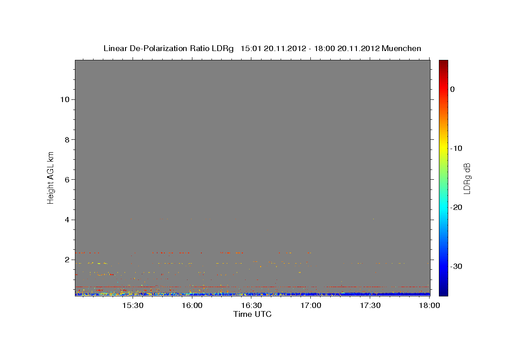
Task: Click the green section of the colorbar
Action: tap(443, 177)
